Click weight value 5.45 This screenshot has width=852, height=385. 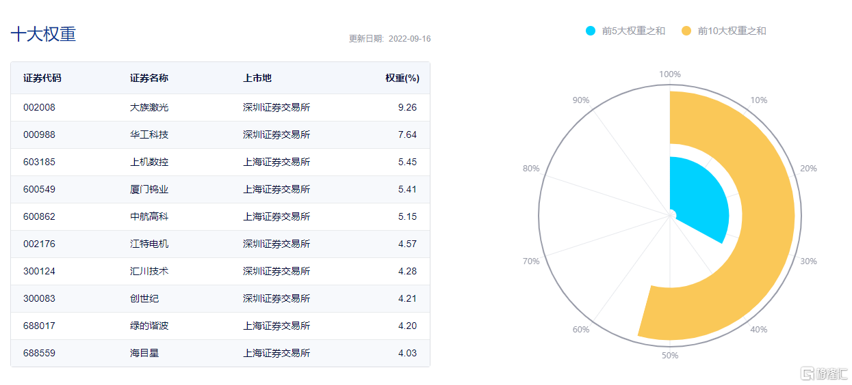(407, 162)
